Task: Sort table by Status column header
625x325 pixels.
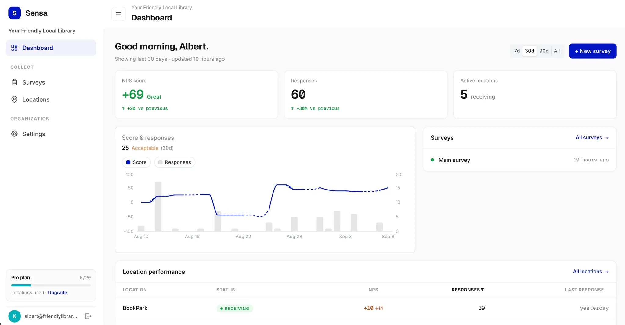Action: pos(226,290)
